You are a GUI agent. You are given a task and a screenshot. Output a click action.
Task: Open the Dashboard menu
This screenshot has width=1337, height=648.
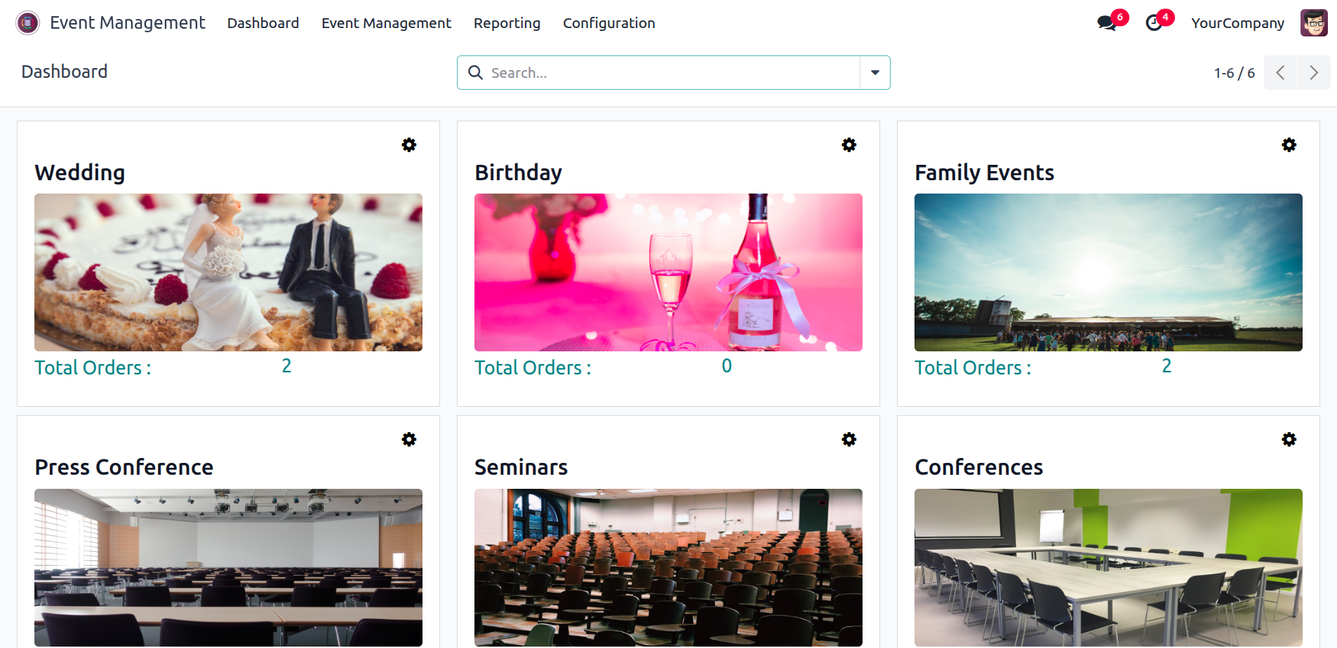tap(263, 23)
